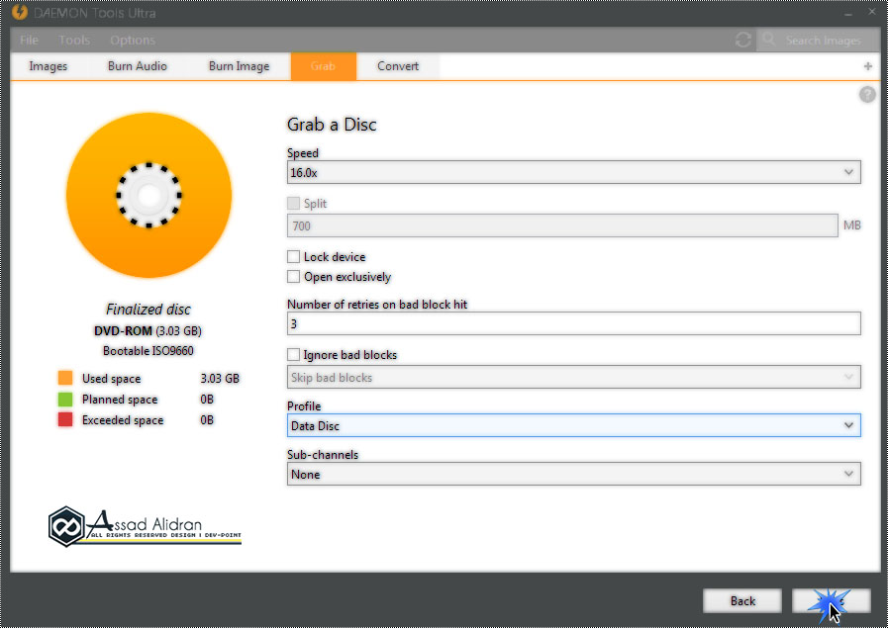Enable the Open exclusively checkbox

(293, 277)
